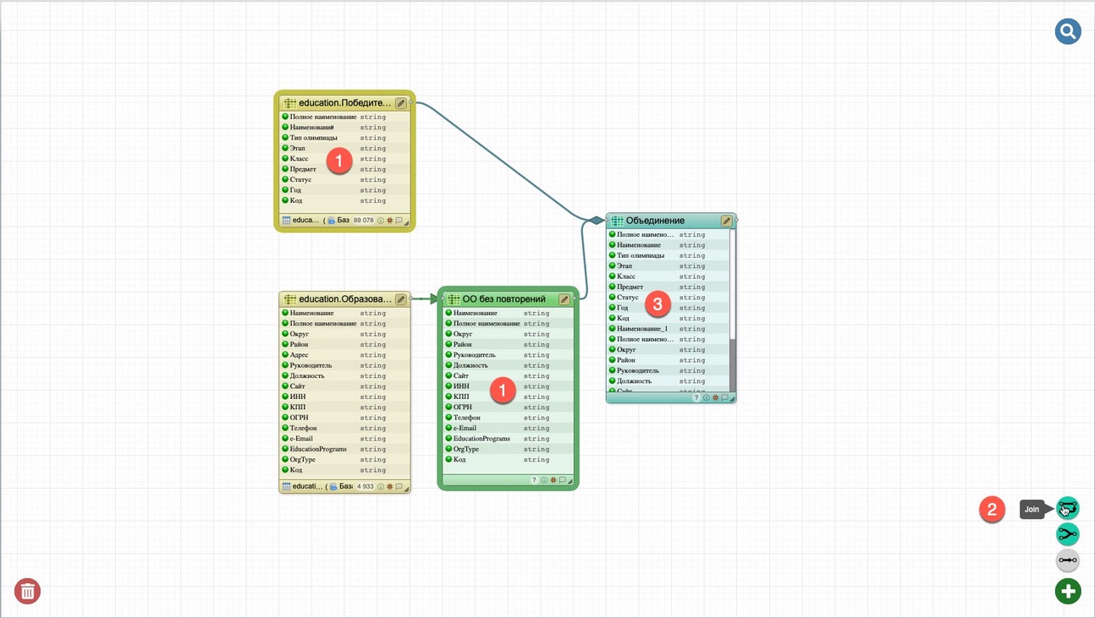Click the gray arrow transform button

tap(1068, 560)
